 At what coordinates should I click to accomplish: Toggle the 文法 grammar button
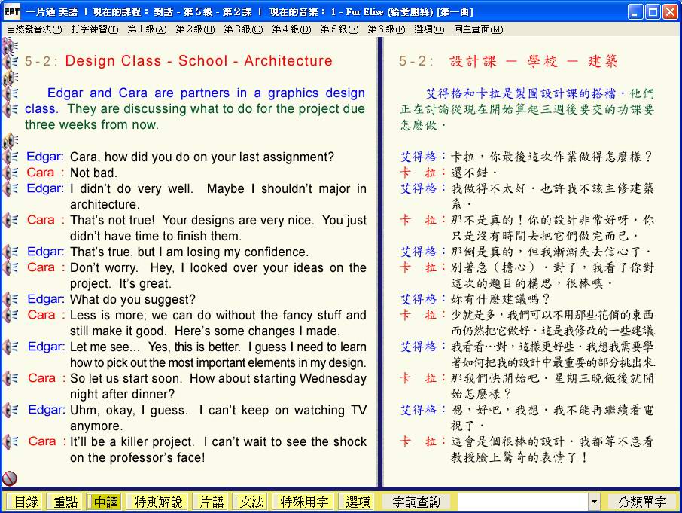click(252, 502)
